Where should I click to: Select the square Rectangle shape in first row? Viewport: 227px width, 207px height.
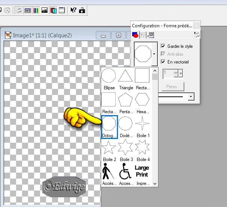(142, 79)
